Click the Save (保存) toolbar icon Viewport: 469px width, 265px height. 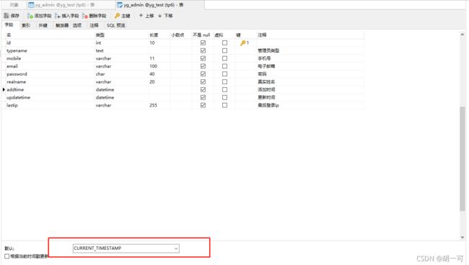[x=6, y=16]
